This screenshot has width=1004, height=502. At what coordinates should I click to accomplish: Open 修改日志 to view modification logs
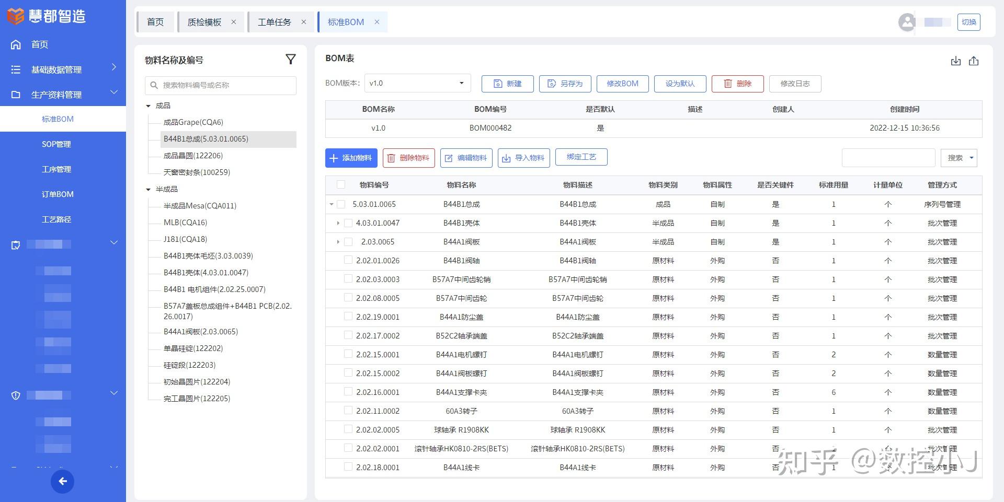[x=795, y=84]
